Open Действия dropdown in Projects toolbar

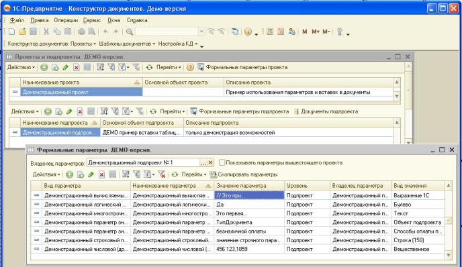pos(21,67)
